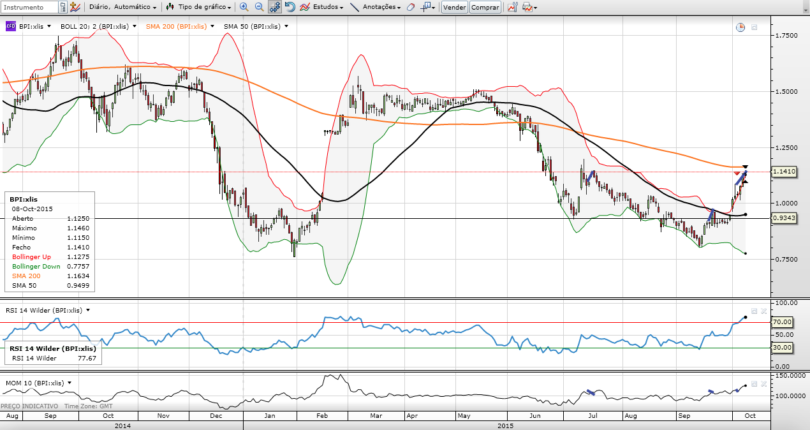This screenshot has height=430, width=810.
Task: Click the clock icon on the price chart
Action: click(740, 27)
